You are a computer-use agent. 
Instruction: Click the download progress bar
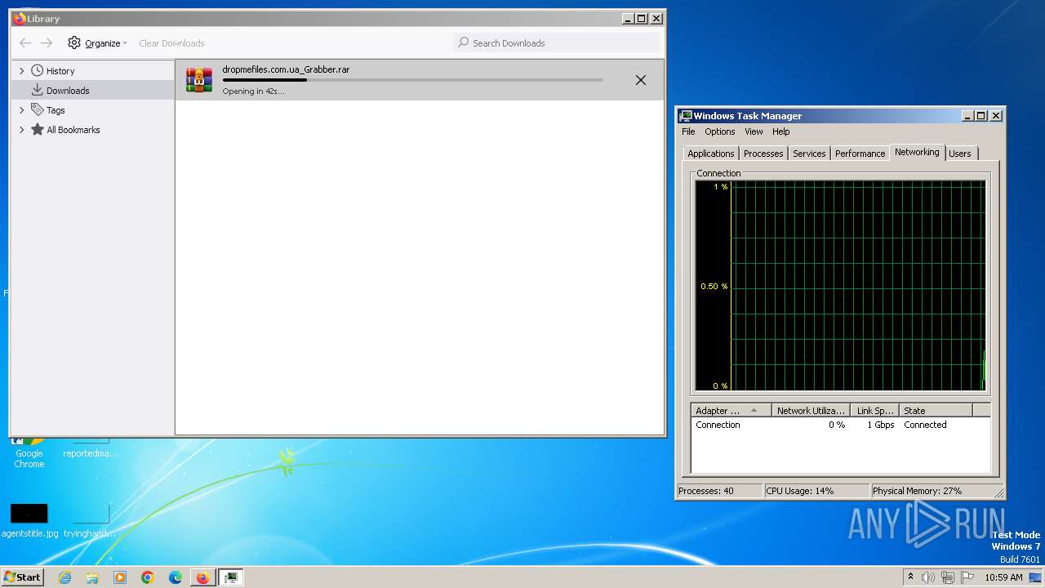tap(413, 80)
